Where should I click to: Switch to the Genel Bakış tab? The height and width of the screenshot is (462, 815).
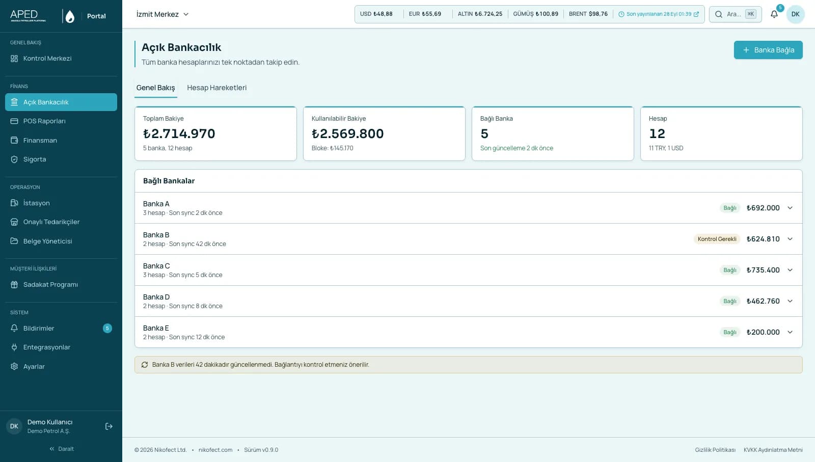[x=155, y=88]
